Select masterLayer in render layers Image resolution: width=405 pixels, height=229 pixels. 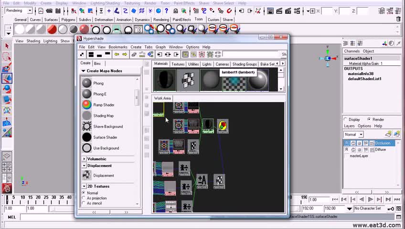359,156
